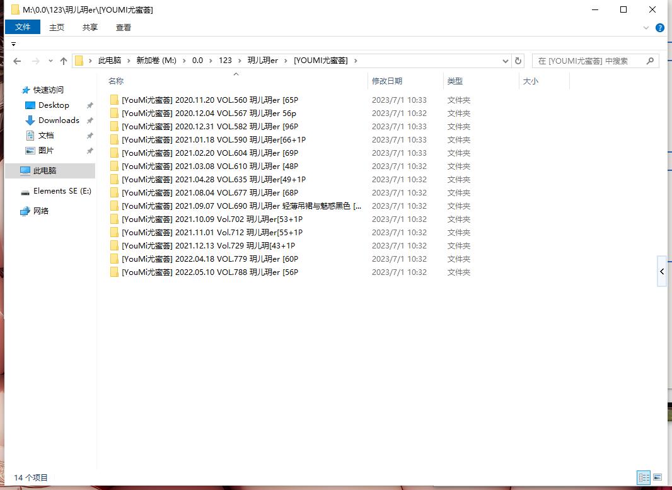Image resolution: width=672 pixels, height=490 pixels.
Task: Expand the address bar history dropdown
Action: tap(506, 61)
